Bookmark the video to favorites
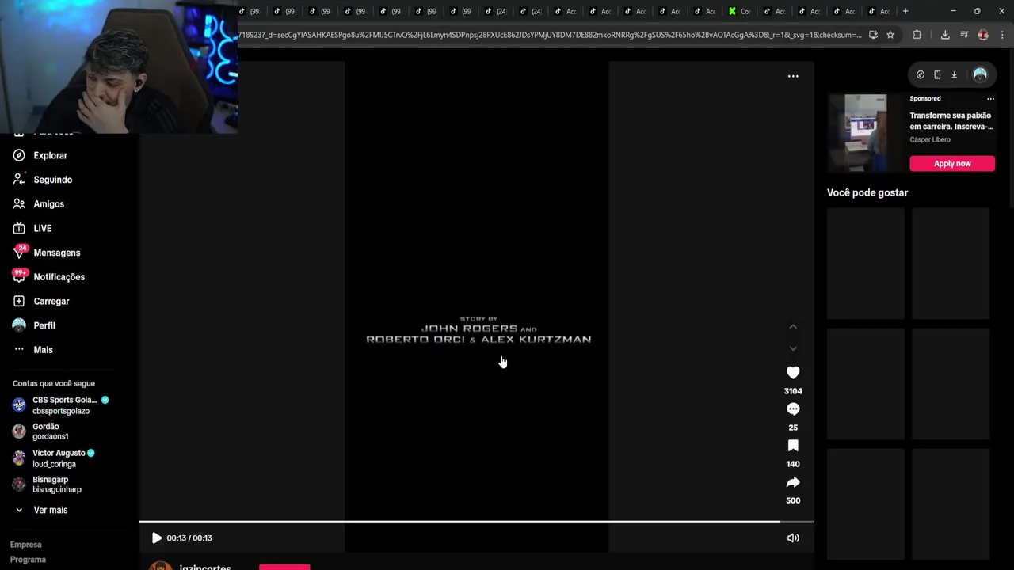Screen dimensions: 1014x570 tap(793, 446)
